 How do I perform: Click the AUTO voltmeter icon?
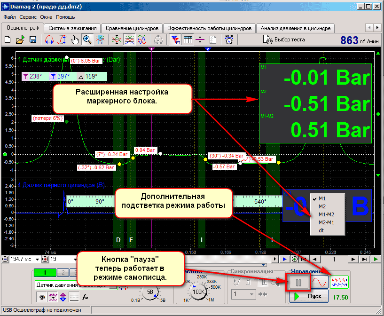[x=229, y=39]
